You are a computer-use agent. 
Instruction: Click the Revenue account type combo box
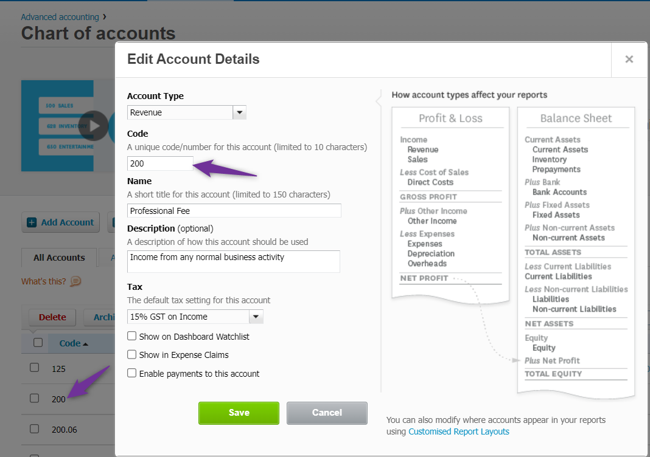coord(187,112)
